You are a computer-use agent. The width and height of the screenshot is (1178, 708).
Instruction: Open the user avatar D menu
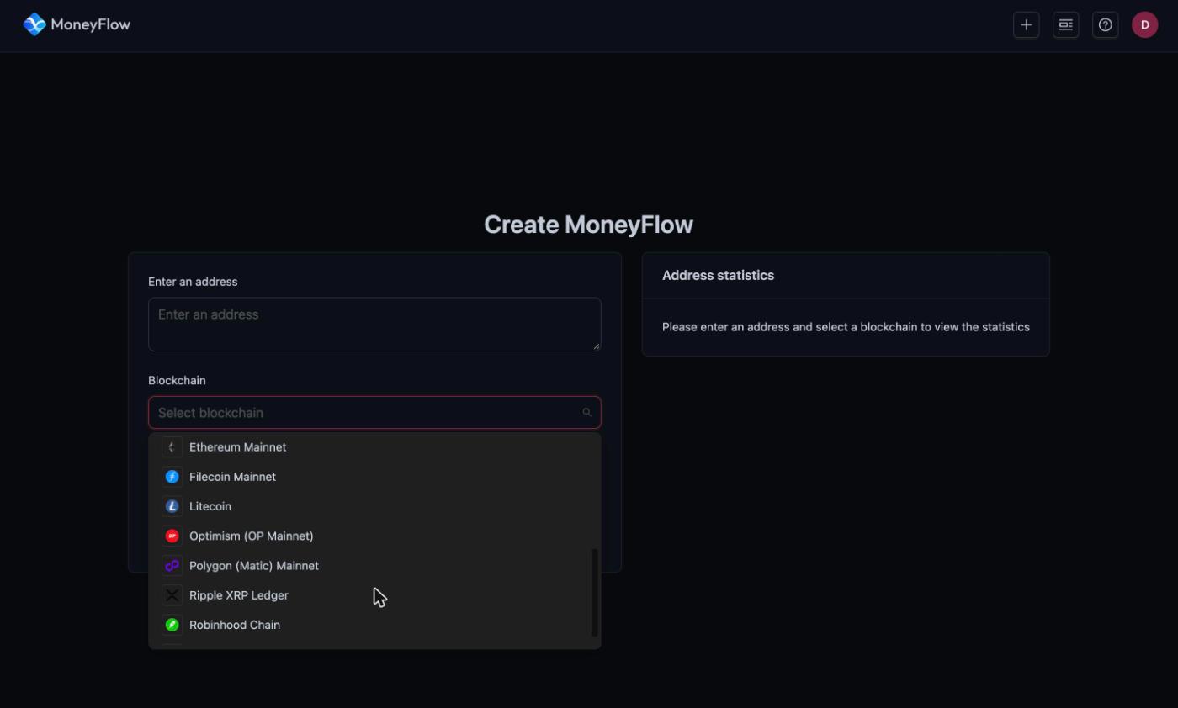(x=1144, y=24)
